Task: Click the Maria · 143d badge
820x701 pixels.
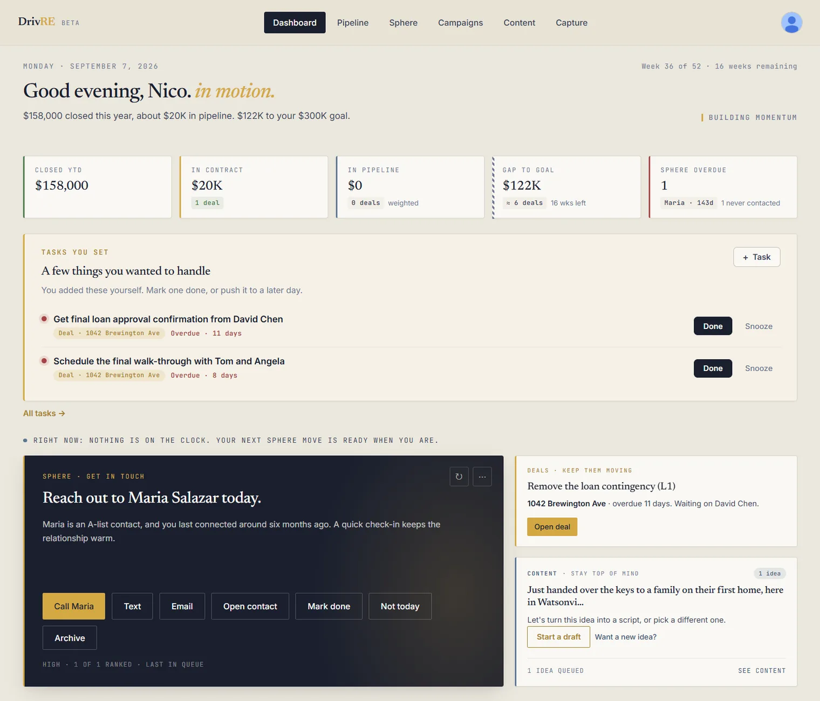Action: click(x=689, y=203)
